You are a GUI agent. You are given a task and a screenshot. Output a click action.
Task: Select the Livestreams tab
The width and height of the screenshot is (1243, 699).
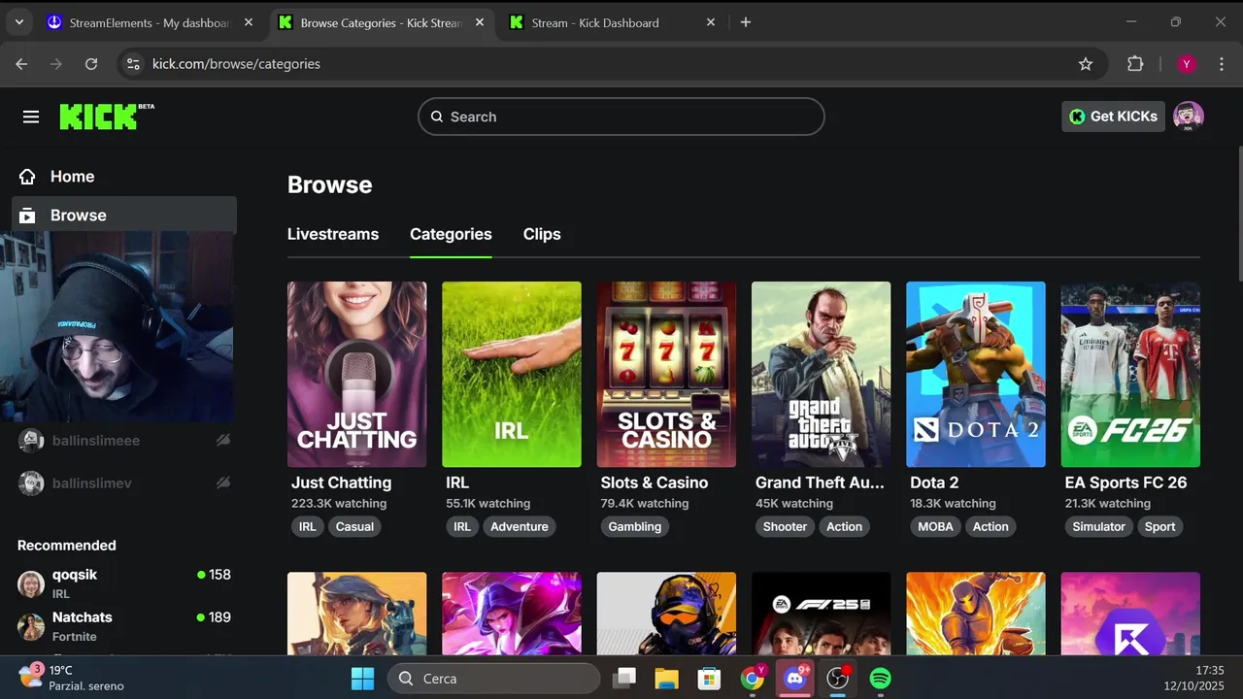[333, 234]
